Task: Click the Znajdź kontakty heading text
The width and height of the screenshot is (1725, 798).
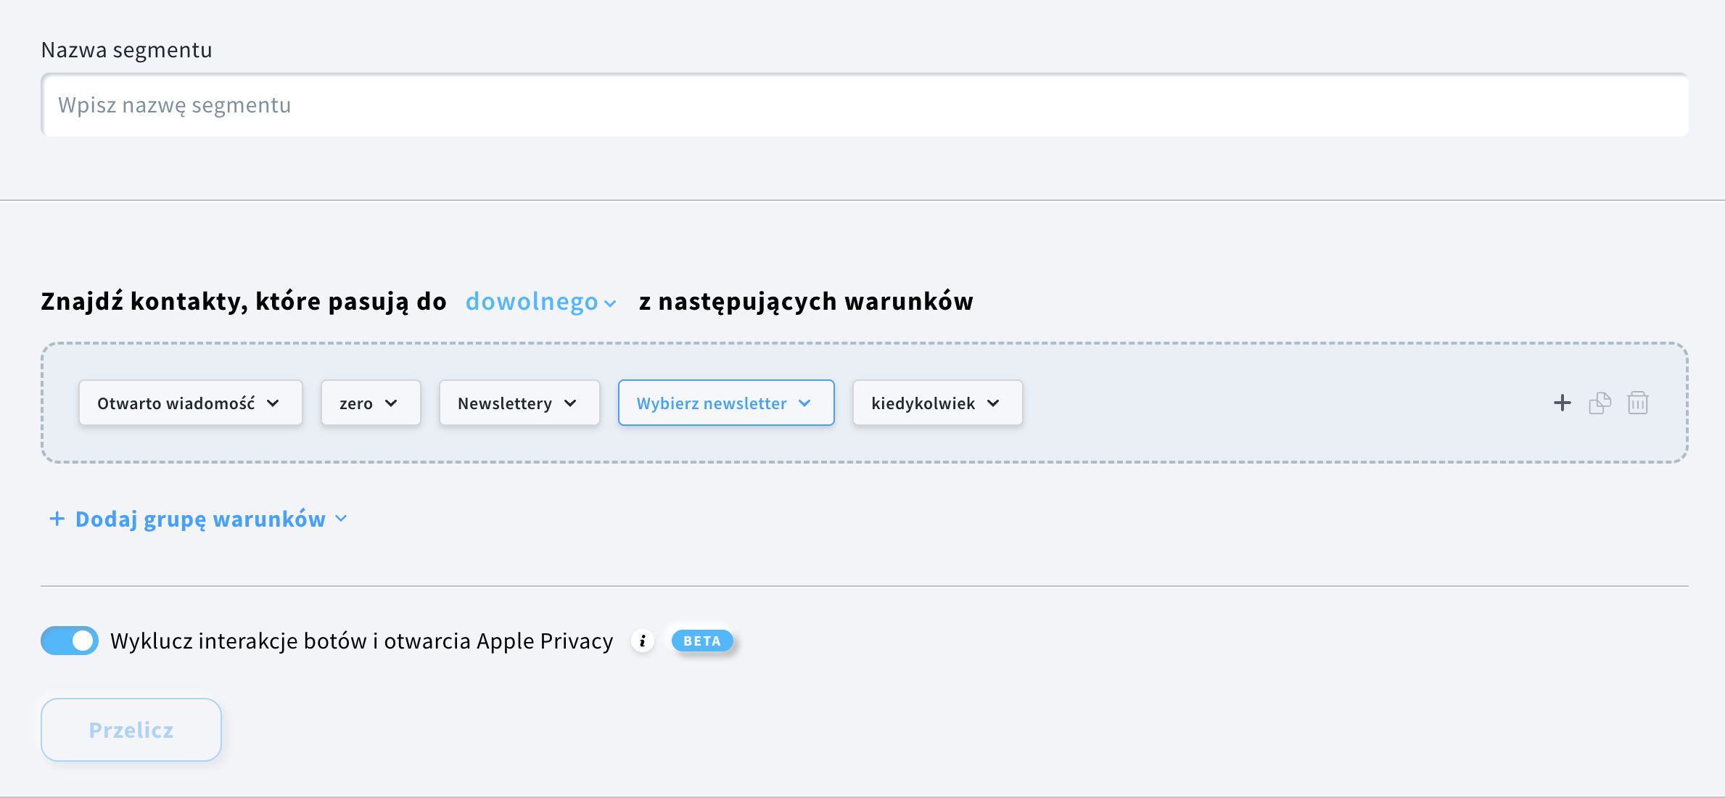Action: tap(243, 300)
